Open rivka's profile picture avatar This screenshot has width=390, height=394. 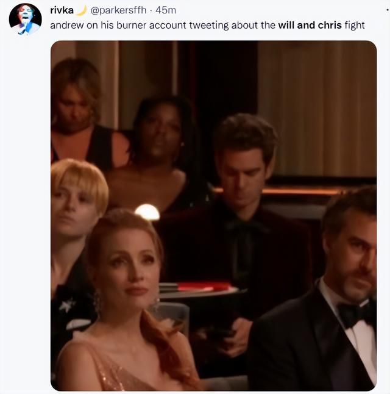25,19
